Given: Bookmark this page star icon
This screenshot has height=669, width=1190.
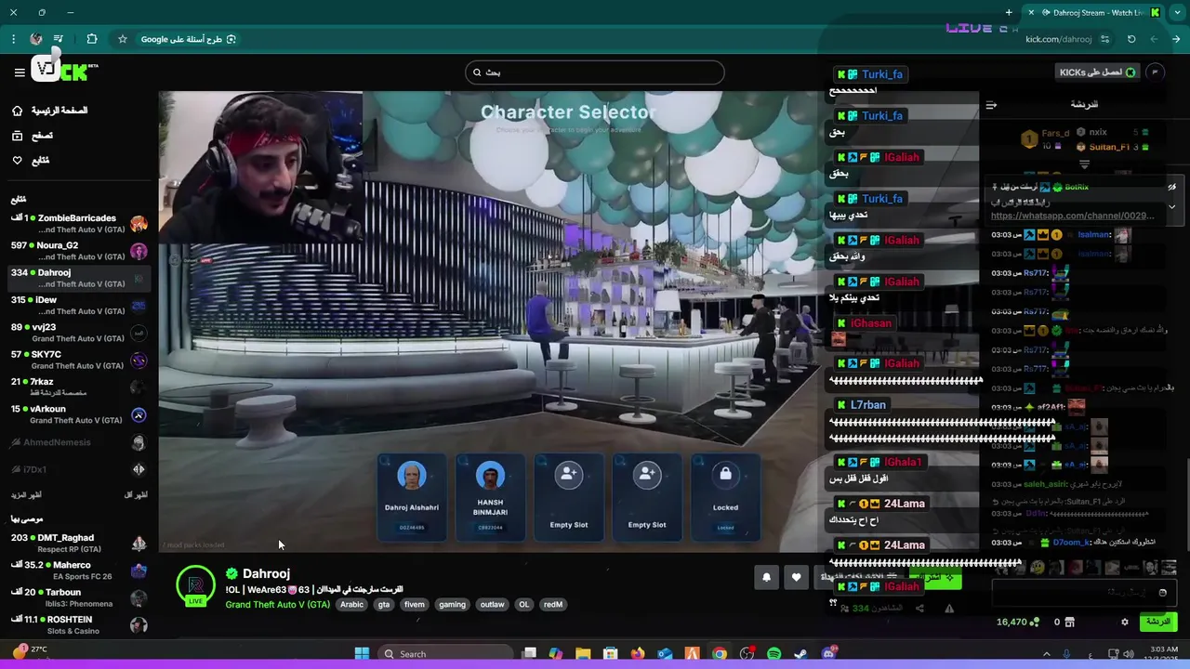Looking at the screenshot, I should click(x=122, y=39).
